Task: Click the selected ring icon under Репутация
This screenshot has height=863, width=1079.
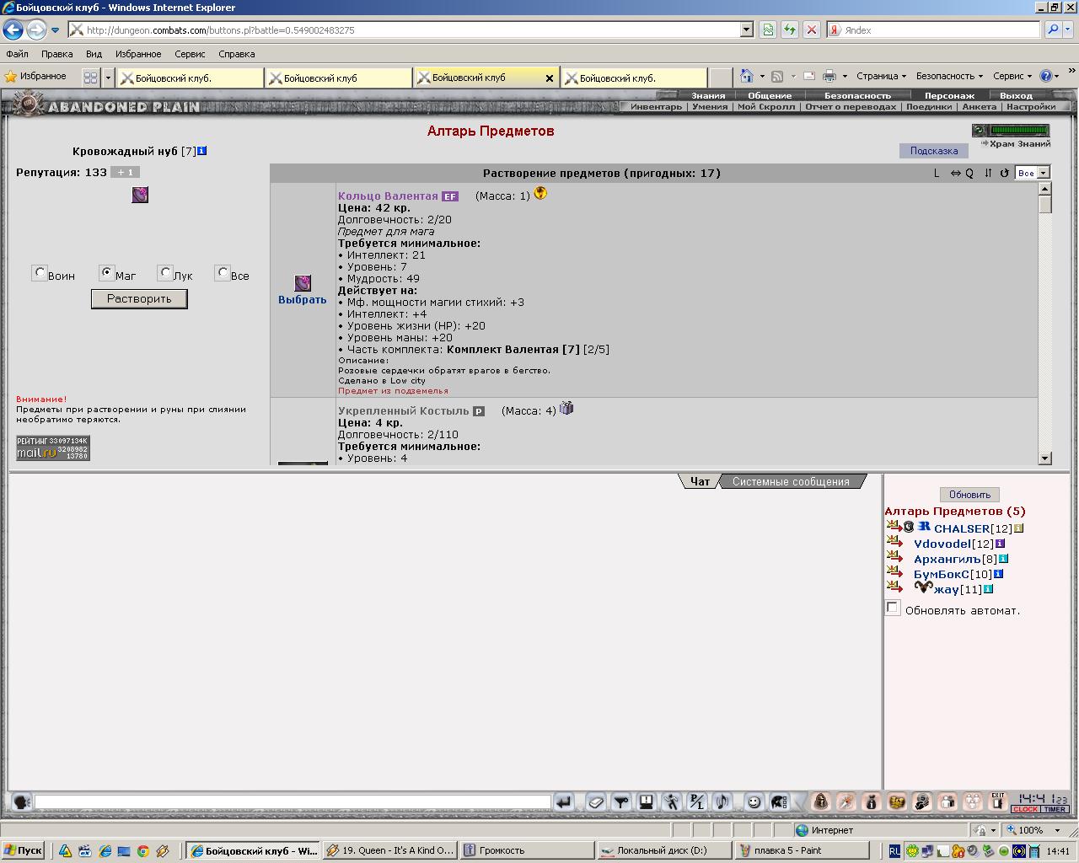Action: point(140,195)
